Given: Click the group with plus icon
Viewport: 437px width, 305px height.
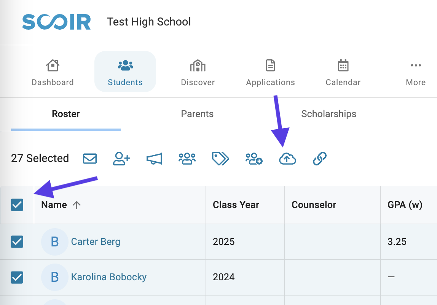Looking at the screenshot, I should [254, 159].
